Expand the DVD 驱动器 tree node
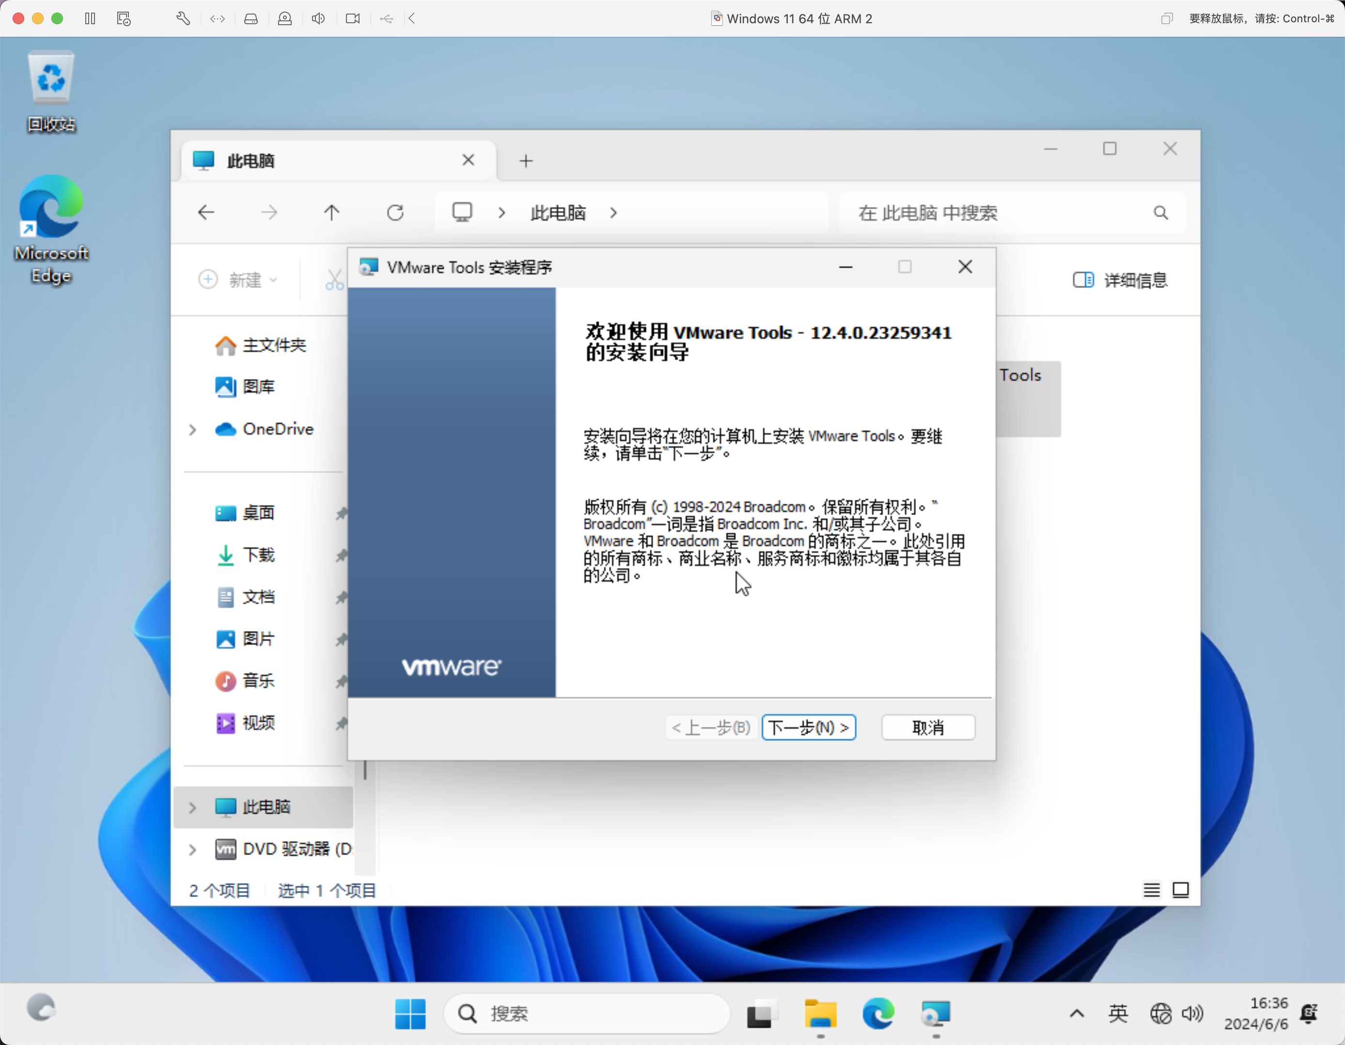The image size is (1345, 1045). 192,849
